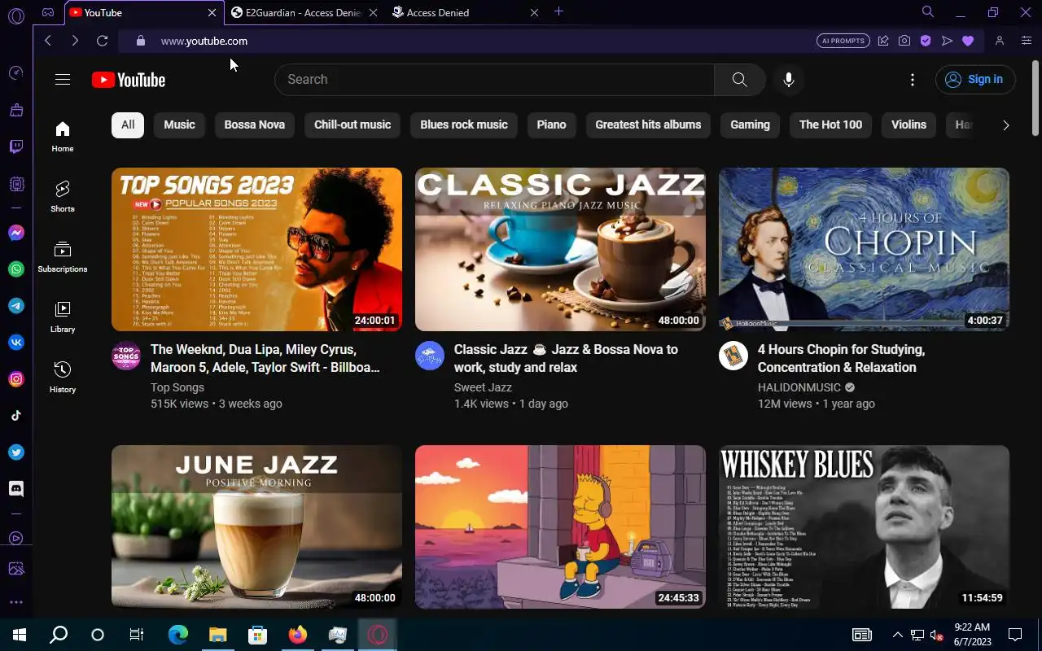
Task: Open 4 Hours Chopin video thumbnail
Action: pyautogui.click(x=864, y=249)
